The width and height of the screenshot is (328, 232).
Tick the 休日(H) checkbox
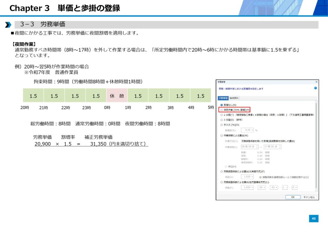(x=226, y=166)
